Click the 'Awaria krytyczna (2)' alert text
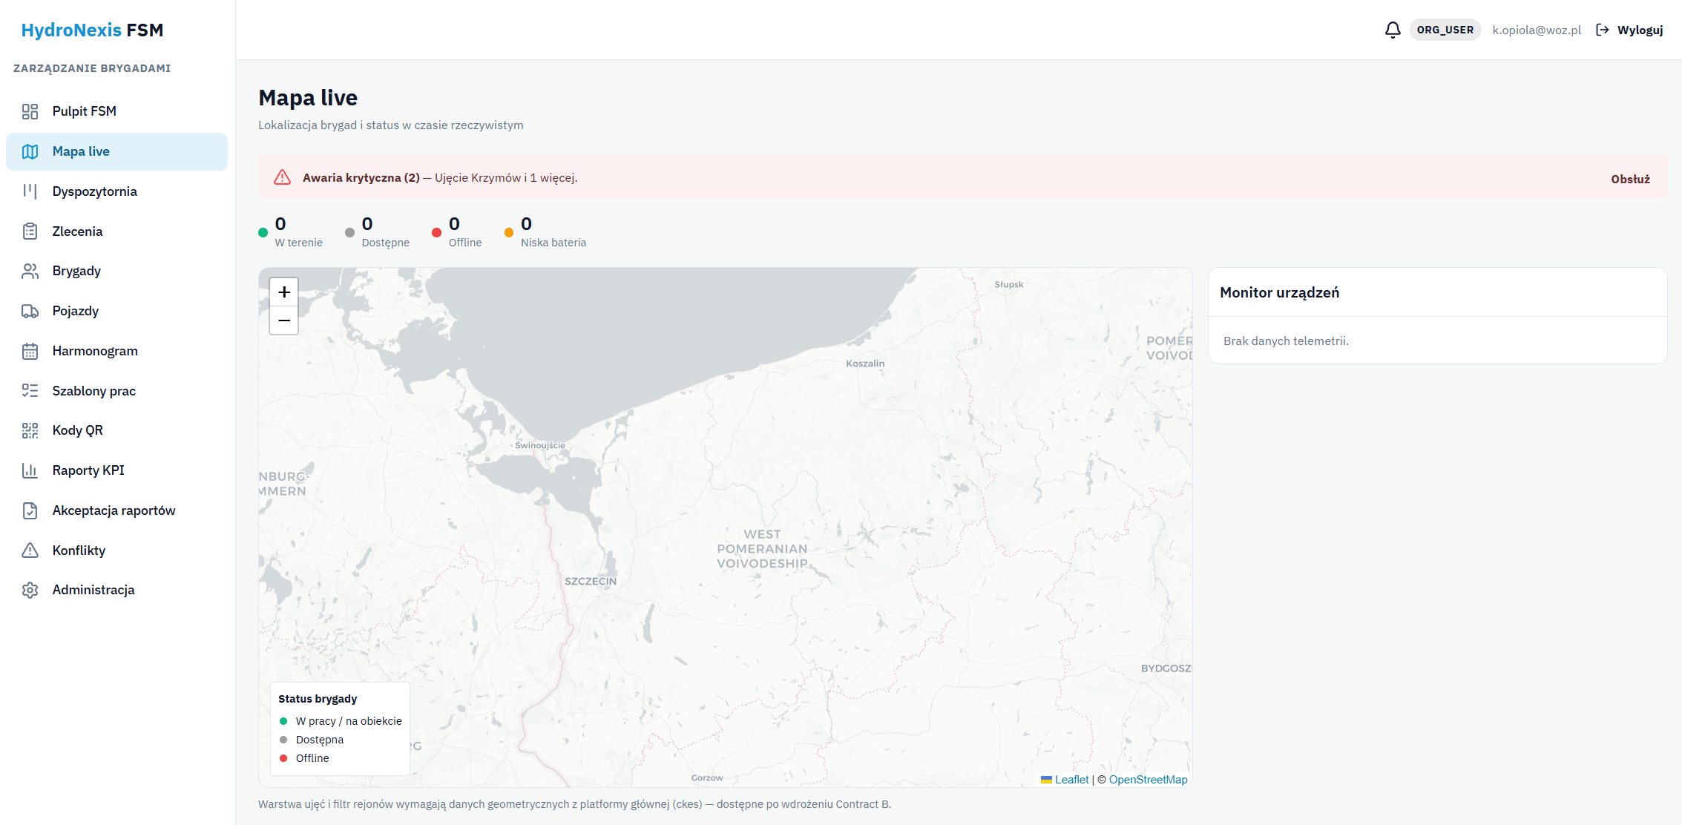The height and width of the screenshot is (825, 1682). (361, 178)
